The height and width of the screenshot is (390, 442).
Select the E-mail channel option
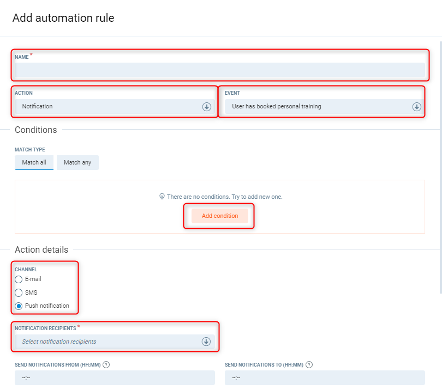19,279
